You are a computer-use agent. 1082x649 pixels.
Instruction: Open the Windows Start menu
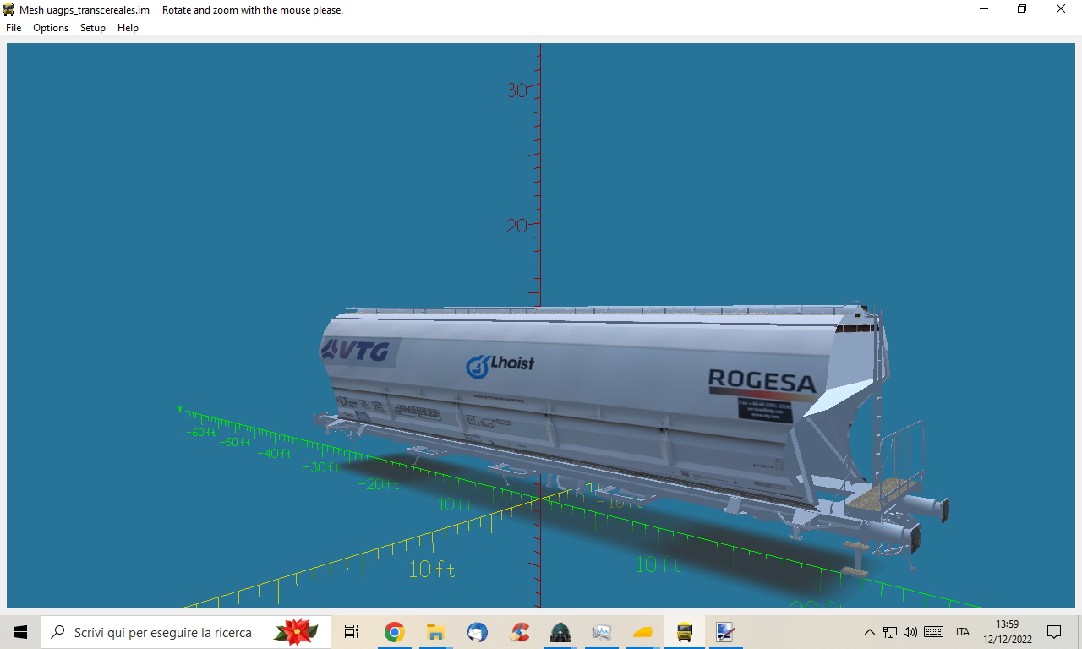coord(20,631)
